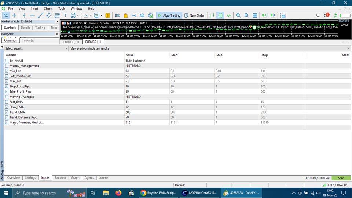Toggle Algo Trading button

169,15
